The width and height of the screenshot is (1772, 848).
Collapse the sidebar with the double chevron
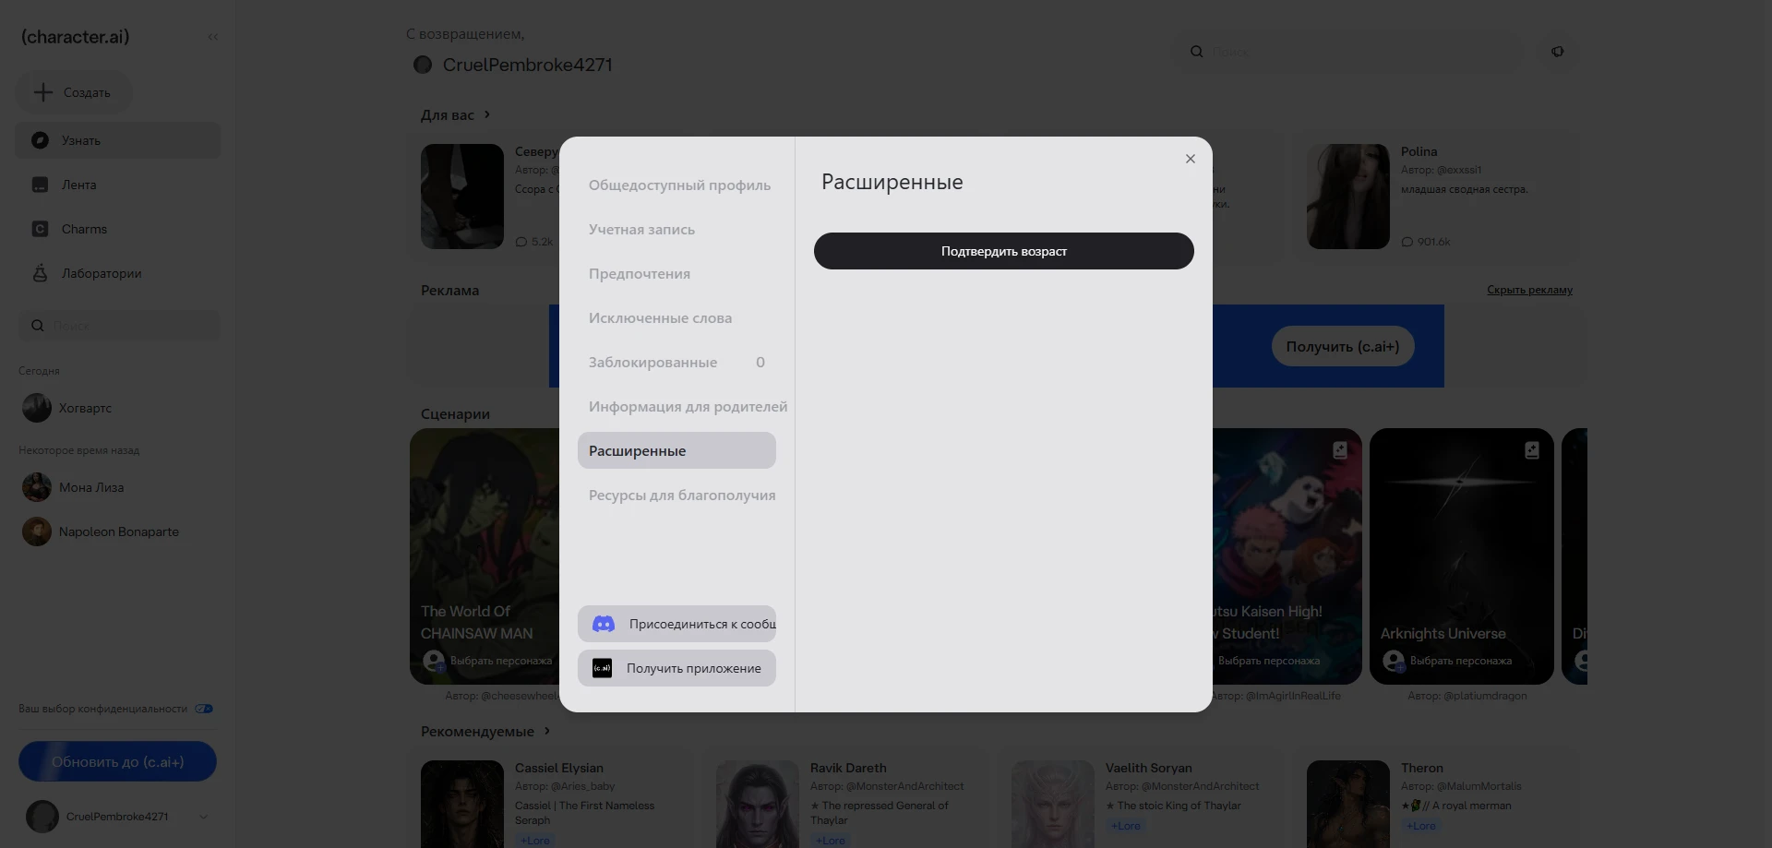213,37
